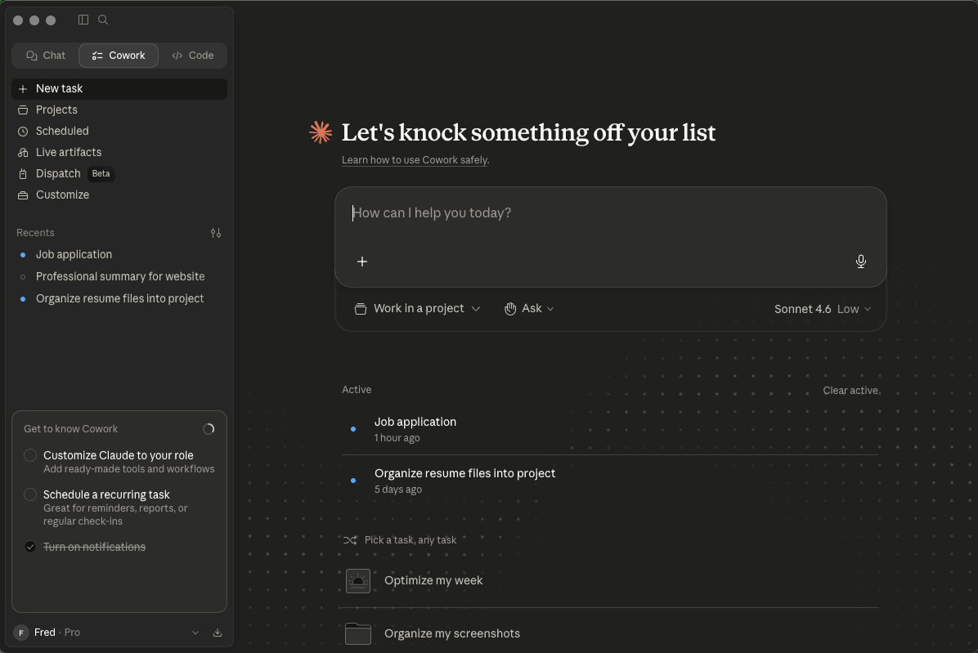Open Work in a project dropdown
This screenshot has width=978, height=653.
(417, 308)
